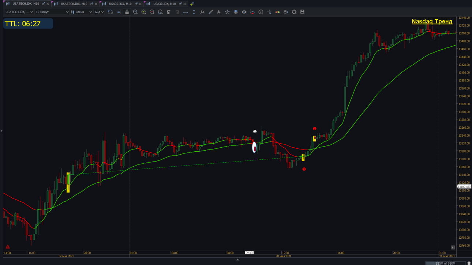472x265 pixels.
Task: Select the zoom-to-area magnifier tool
Action: tap(160, 12)
